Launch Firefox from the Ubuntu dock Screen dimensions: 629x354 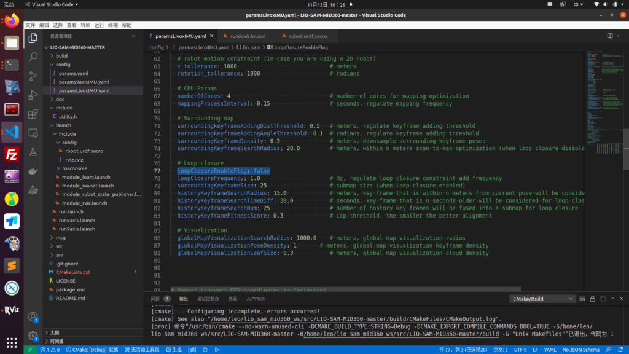point(12,20)
